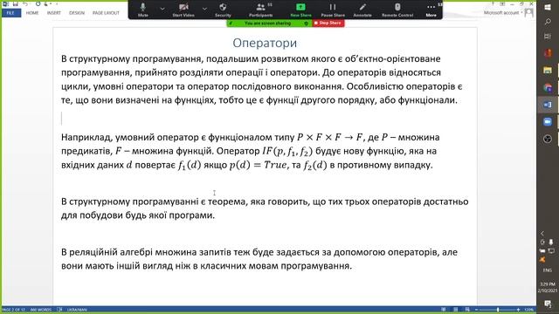This screenshot has height=314, width=559.
Task: Click the heading 'Оператори'
Action: [265, 43]
